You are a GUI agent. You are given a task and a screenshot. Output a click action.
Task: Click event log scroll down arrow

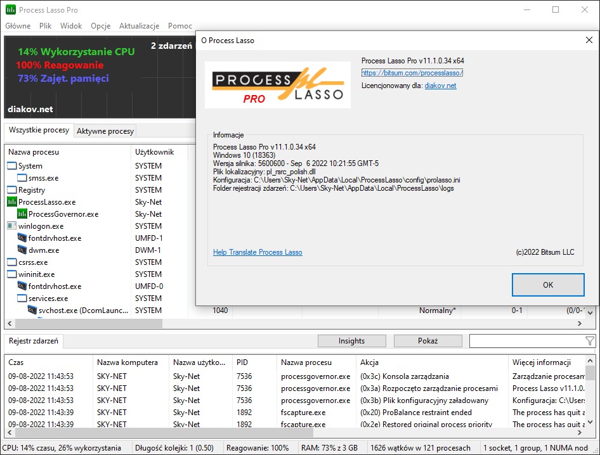(x=590, y=422)
